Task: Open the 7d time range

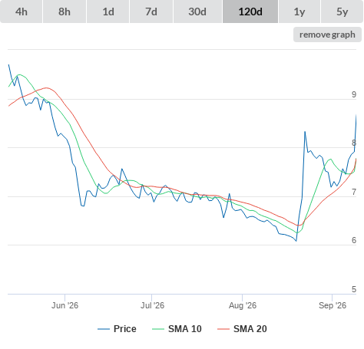Action: click(x=151, y=12)
